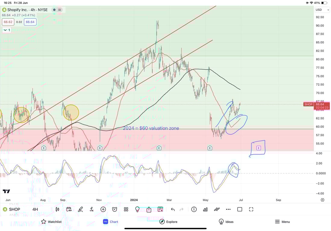
Task: Tap the plus compare symbol icon
Action: tap(103, 209)
